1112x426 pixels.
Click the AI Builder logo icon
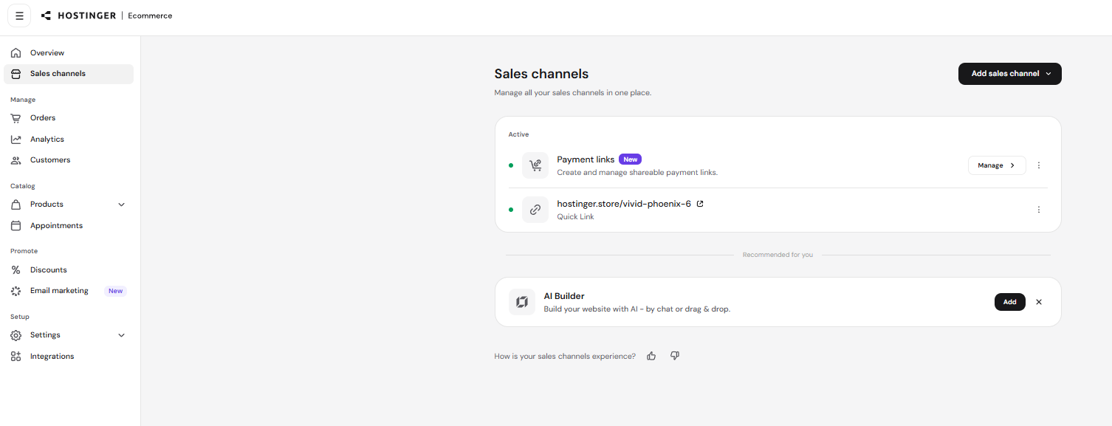coord(522,302)
